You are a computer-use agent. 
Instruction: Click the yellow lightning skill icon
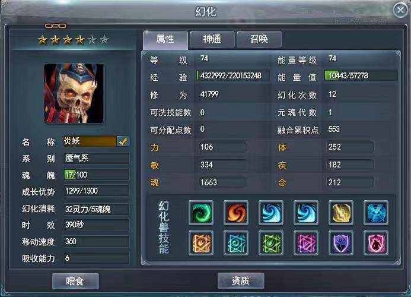click(341, 213)
